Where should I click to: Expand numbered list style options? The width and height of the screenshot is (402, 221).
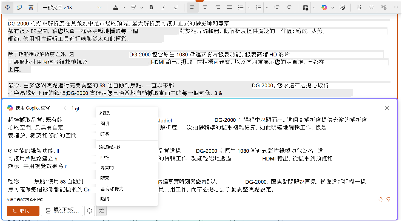[x=267, y=7]
